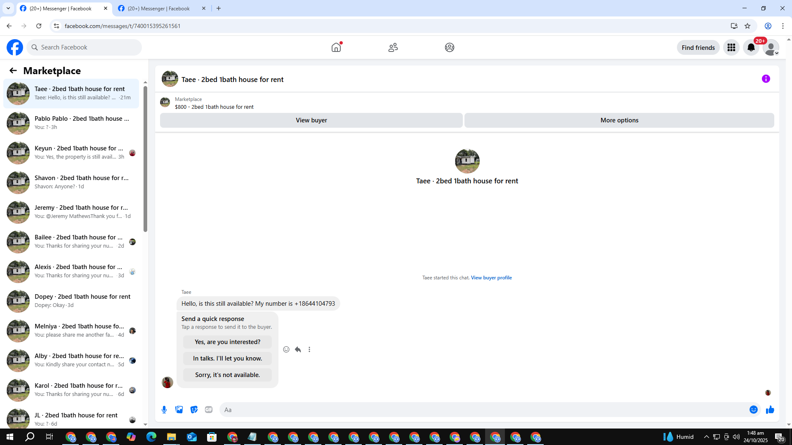Open Microsoft Edge from the taskbar

click(x=151, y=437)
